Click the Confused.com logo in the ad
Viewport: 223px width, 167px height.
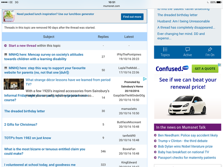(172, 69)
